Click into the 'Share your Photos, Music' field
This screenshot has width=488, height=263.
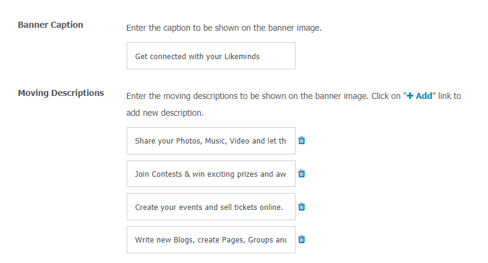[211, 141]
